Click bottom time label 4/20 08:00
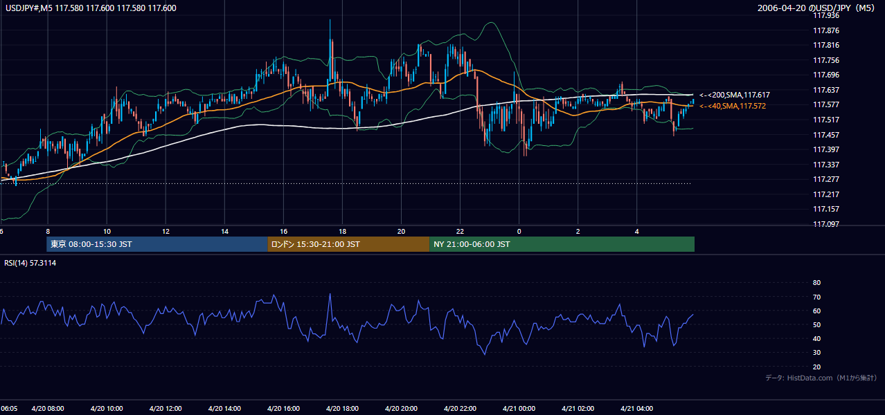The width and height of the screenshot is (885, 415). tap(48, 409)
